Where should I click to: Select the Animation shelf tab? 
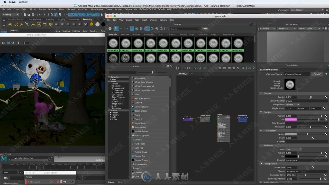(x=74, y=19)
